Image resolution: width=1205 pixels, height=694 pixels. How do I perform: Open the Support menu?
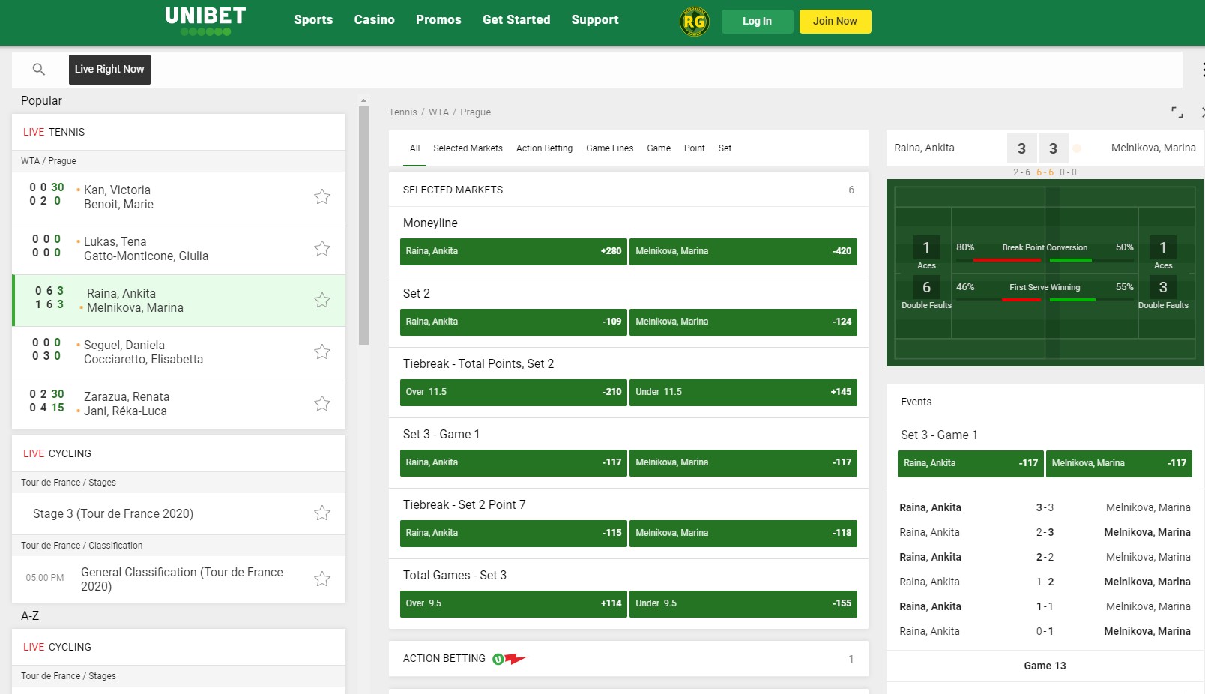tap(595, 20)
